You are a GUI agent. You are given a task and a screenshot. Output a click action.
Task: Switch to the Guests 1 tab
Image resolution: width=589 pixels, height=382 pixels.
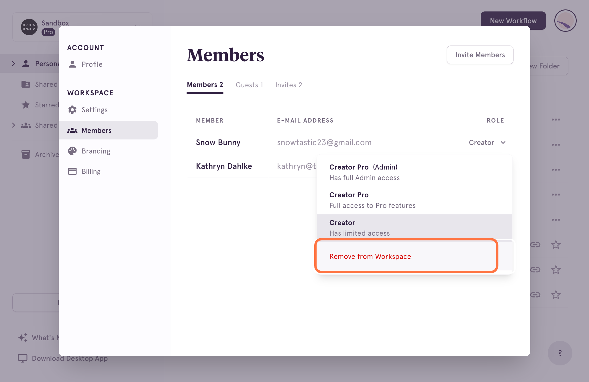249,85
